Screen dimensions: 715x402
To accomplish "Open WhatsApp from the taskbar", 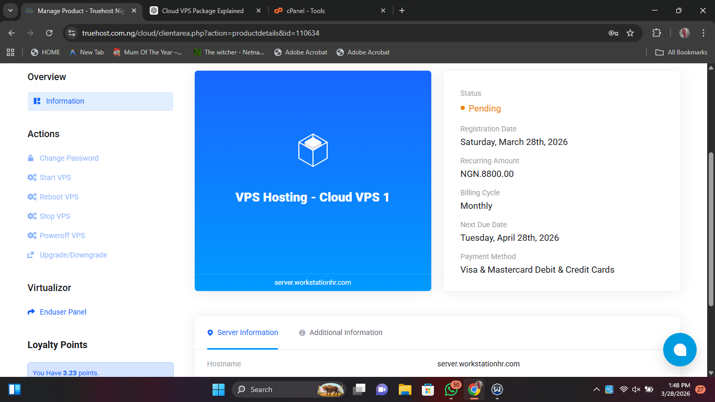I will [451, 389].
